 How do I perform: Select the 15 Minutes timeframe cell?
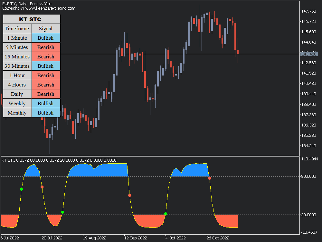click(17, 56)
